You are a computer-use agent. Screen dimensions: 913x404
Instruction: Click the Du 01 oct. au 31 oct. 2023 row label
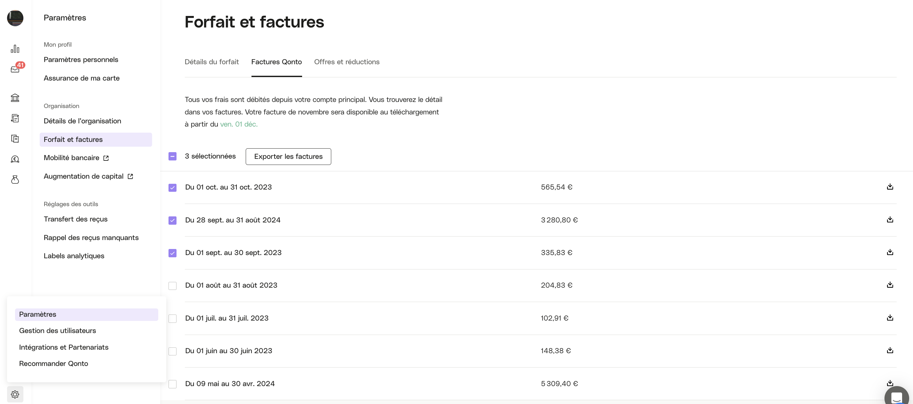point(228,187)
